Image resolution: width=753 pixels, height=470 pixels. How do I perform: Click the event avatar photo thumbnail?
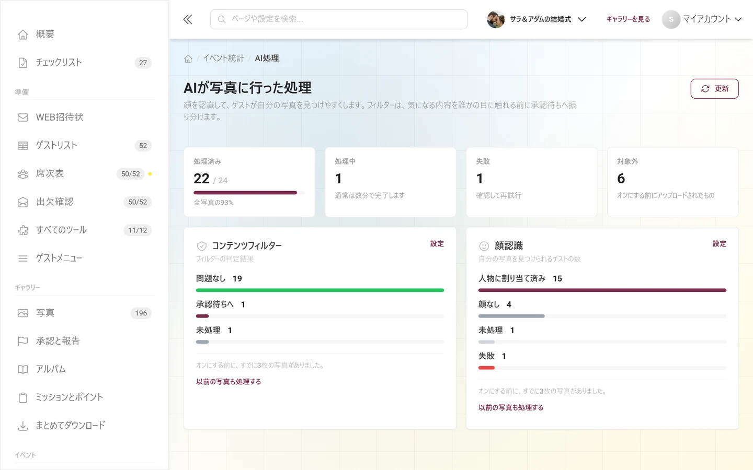pyautogui.click(x=496, y=19)
